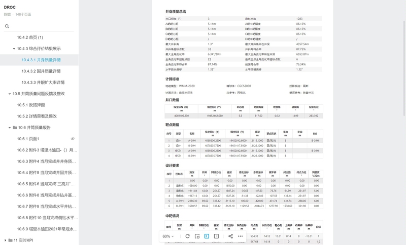The height and width of the screenshot is (245, 406).
Task: Click the 靶点数据 heading
Action: coord(172,125)
